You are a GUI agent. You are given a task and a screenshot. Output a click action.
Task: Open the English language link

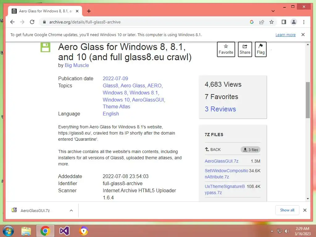(x=111, y=114)
